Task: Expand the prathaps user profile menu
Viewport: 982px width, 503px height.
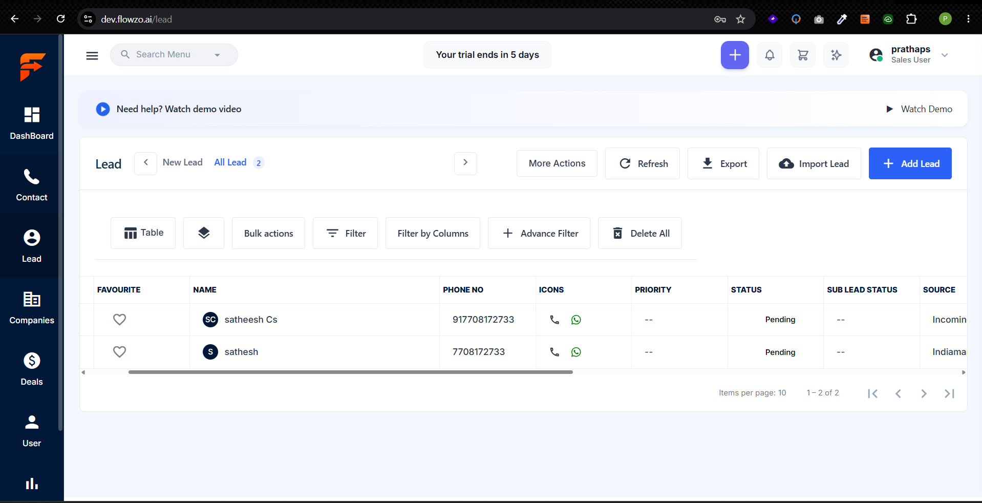Action: coord(945,55)
